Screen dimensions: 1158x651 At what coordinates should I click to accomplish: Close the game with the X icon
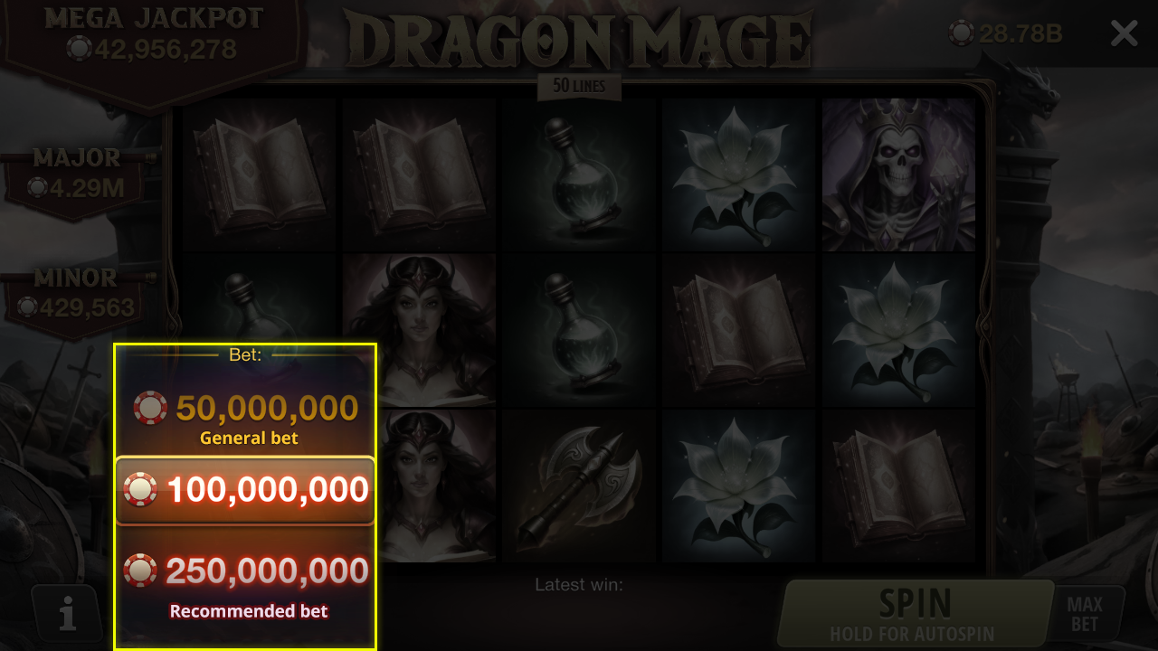pyautogui.click(x=1124, y=34)
